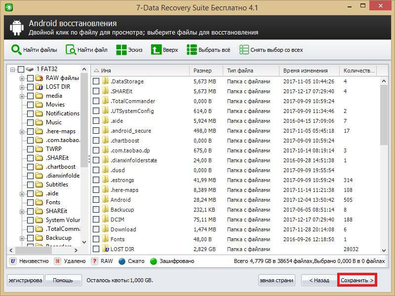Tick the .android_secure checkbox
This screenshot has width=395, height=296.
point(96,130)
